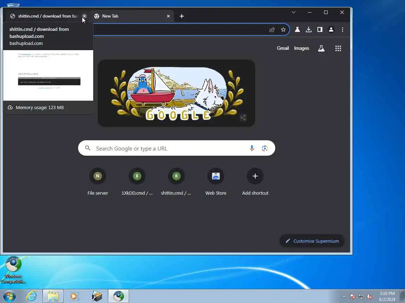
Task: Open the Windows Start button
Action: [9, 296]
